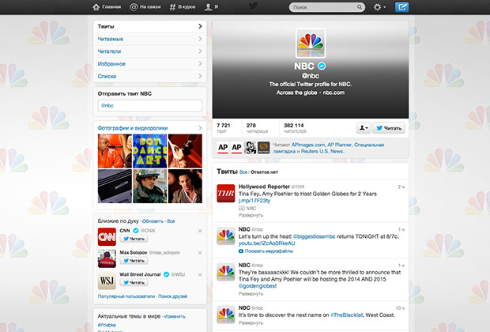Follow Max Solopov with Читать button
490x332 pixels.
coord(134,261)
